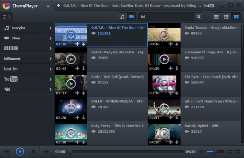Expand the YouTube sidebar section
This screenshot has width=244, height=158.
pos(51,79)
